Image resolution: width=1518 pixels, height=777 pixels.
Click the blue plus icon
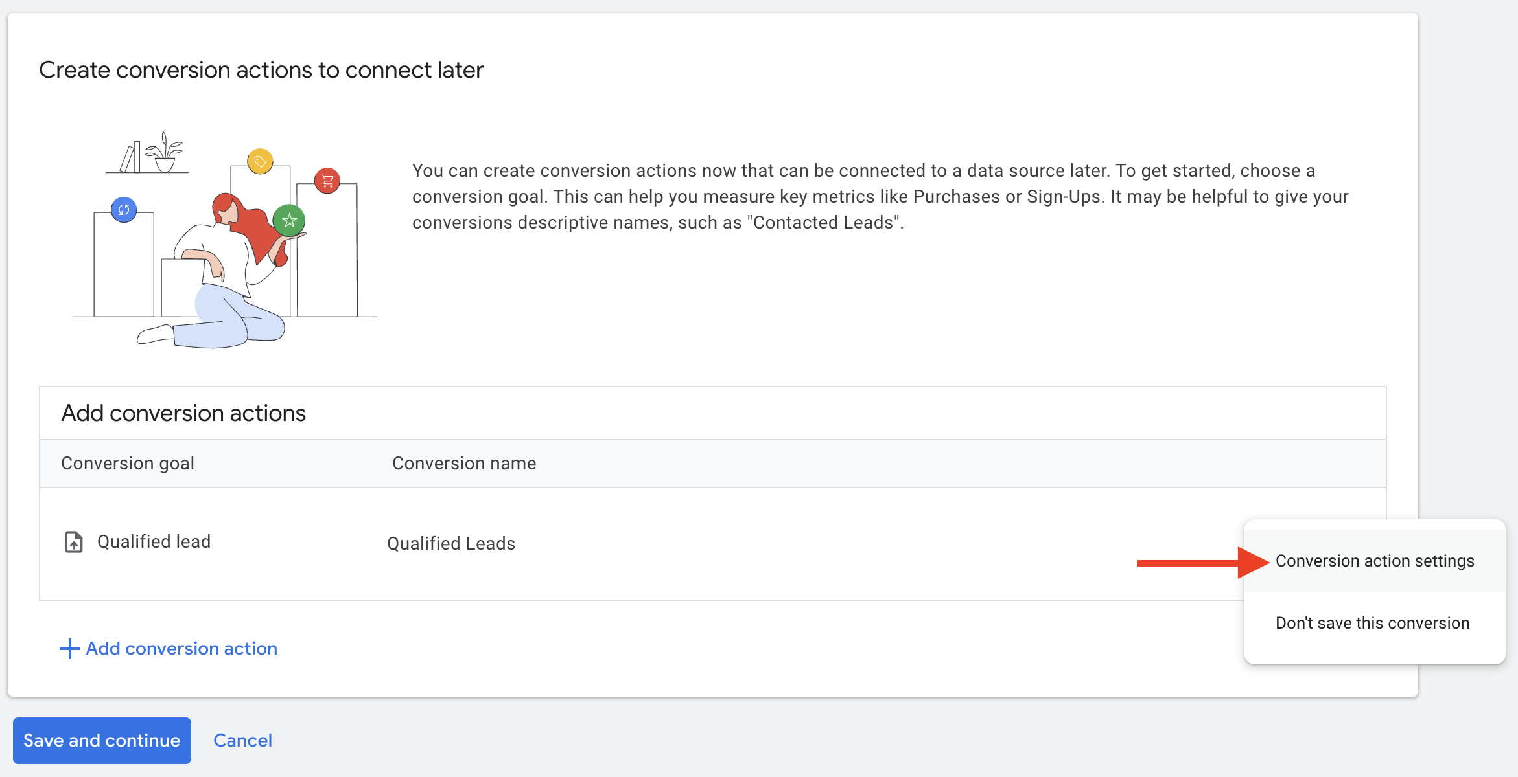(69, 649)
